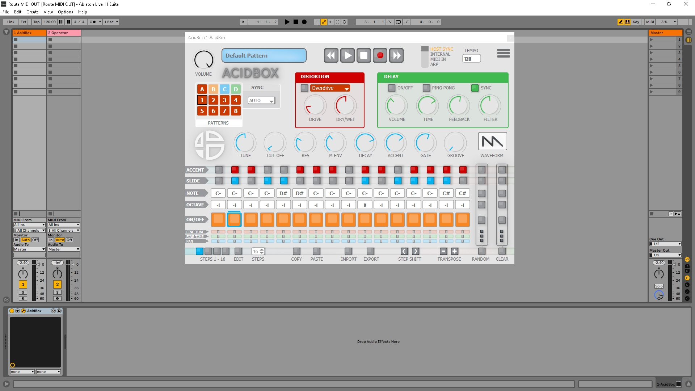Toggle SLIDE on the second step
The width and height of the screenshot is (695, 391).
click(x=235, y=180)
